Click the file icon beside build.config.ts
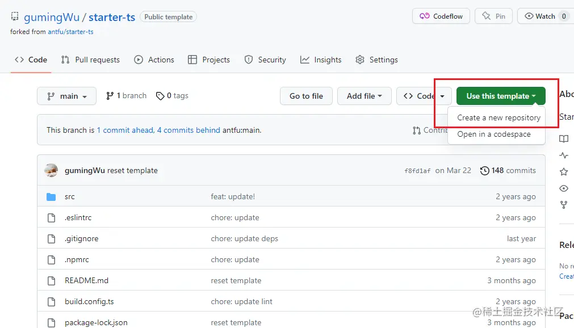This screenshot has height=328, width=574. pos(51,302)
